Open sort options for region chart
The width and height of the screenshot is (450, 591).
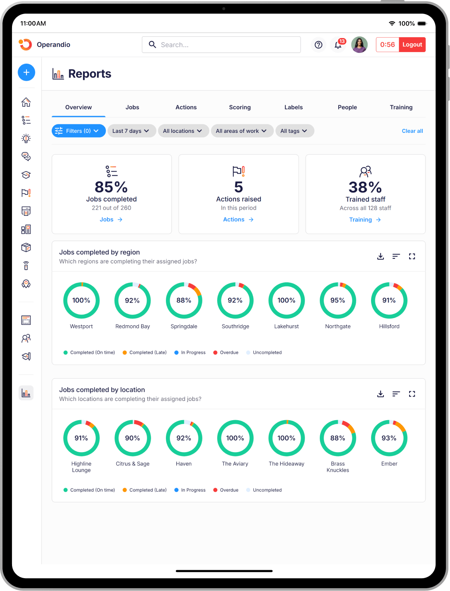pyautogui.click(x=396, y=256)
